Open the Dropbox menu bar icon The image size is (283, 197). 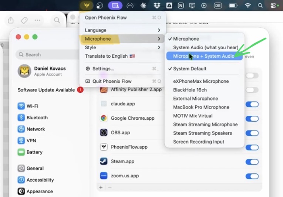click(x=157, y=6)
